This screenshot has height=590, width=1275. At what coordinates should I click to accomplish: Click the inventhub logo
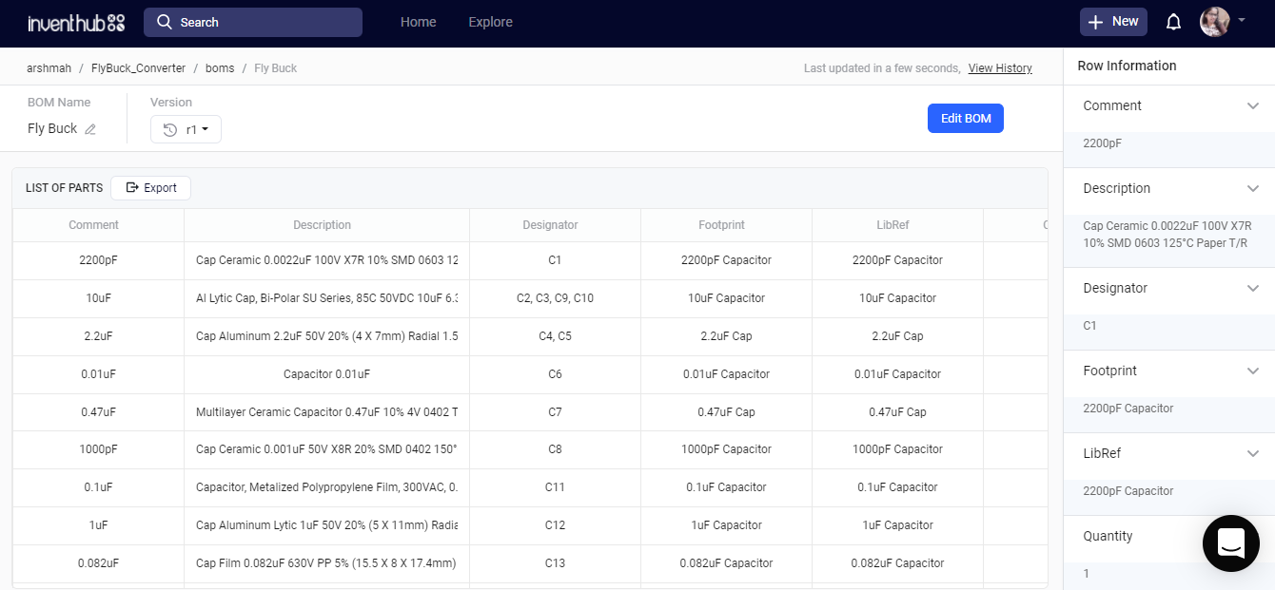click(76, 23)
